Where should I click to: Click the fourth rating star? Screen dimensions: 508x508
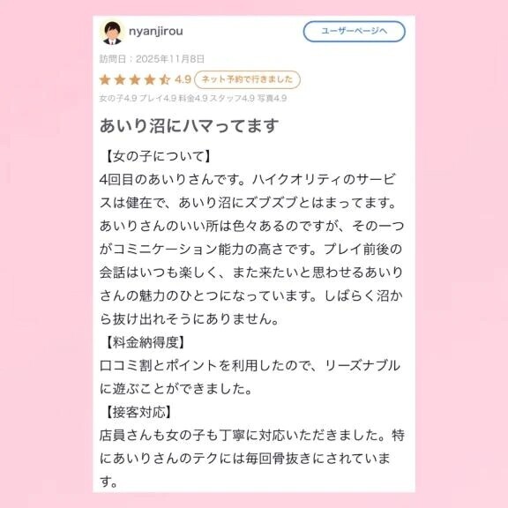[x=150, y=79]
